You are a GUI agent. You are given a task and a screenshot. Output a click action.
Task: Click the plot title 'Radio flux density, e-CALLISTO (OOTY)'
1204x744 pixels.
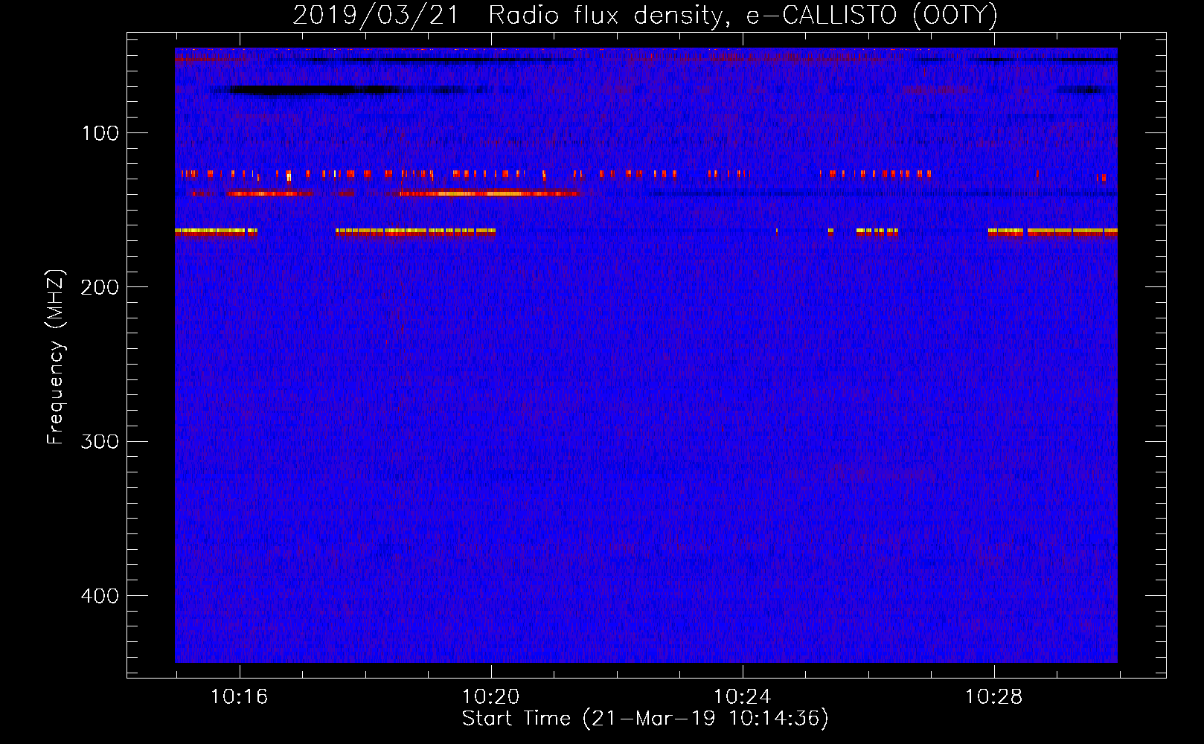tap(743, 16)
